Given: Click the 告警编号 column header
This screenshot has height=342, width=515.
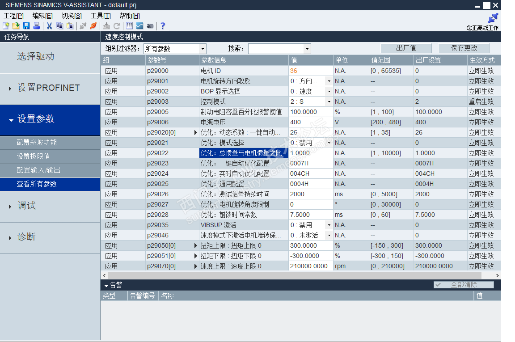Looking at the screenshot, I should click(143, 296).
